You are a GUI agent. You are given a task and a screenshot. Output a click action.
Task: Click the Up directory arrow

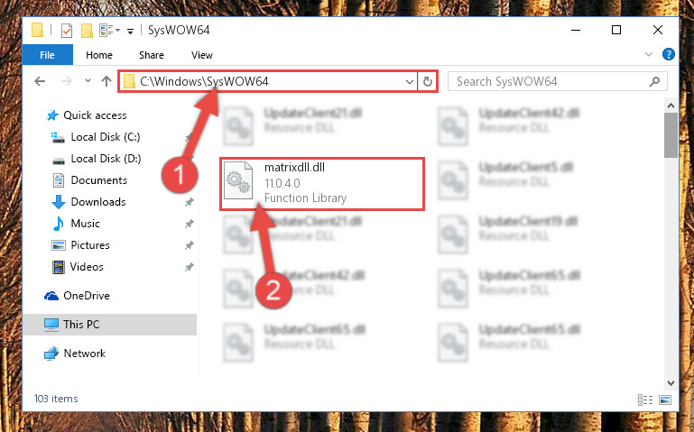coord(106,81)
